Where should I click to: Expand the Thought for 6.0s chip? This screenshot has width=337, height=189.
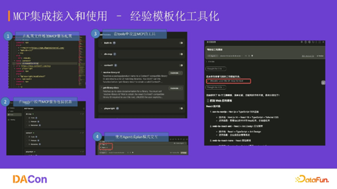pos(216,87)
